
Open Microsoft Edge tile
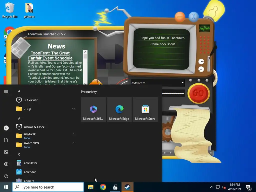(x=119, y=109)
